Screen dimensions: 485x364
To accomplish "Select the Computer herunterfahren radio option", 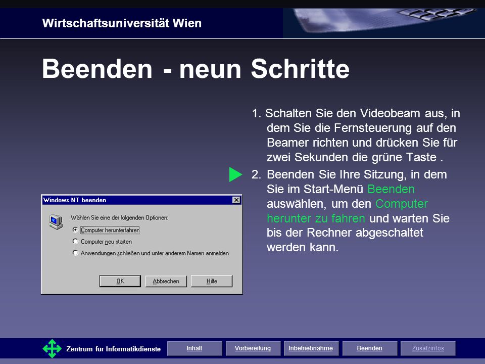I will [75, 230].
